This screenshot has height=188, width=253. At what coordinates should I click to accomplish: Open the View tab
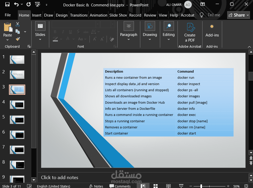[163, 15]
